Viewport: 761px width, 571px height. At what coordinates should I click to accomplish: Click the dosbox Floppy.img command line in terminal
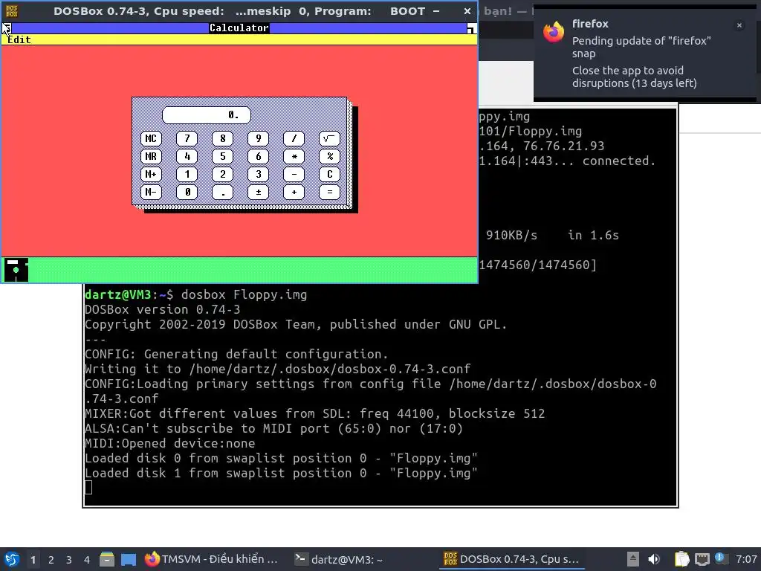[x=196, y=294]
